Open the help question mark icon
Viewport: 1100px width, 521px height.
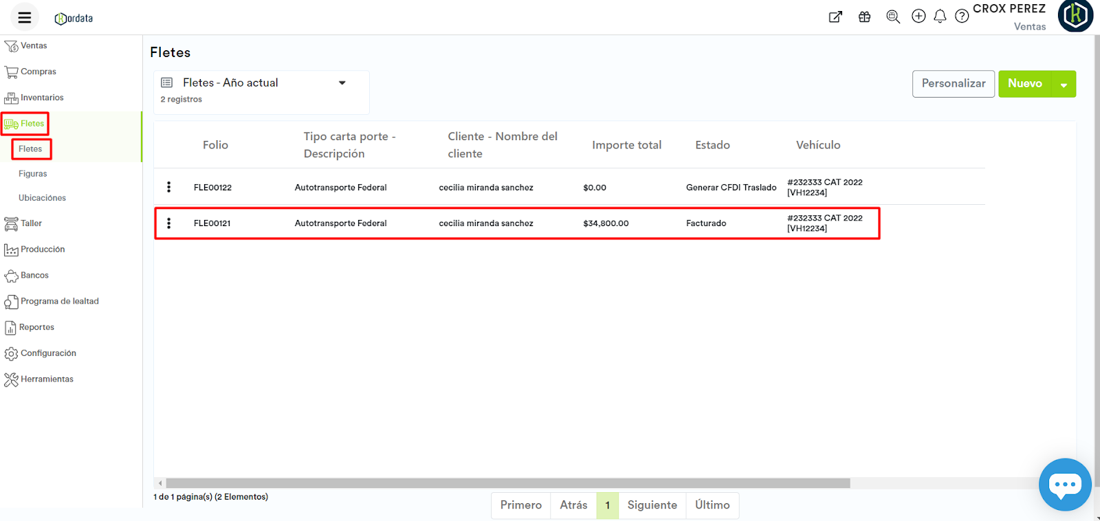[962, 16]
